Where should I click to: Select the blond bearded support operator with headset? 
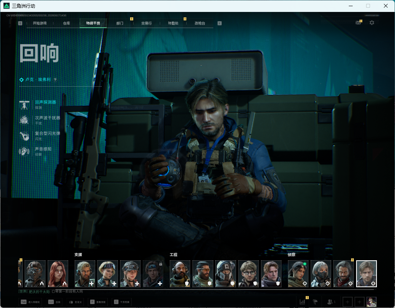85,274
